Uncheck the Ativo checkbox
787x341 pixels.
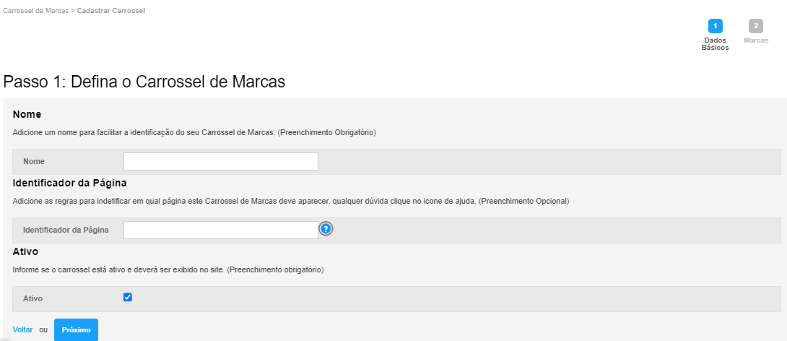pos(128,298)
